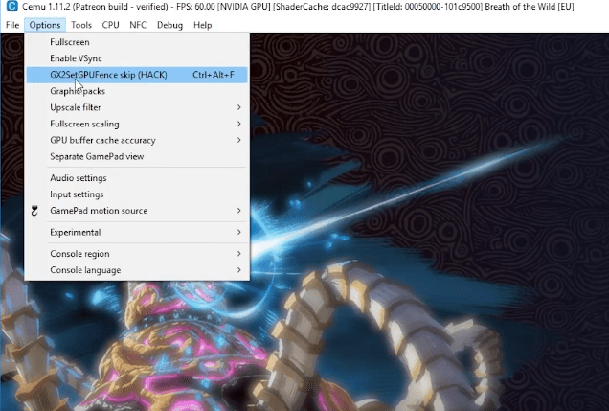Expand the Console language submenu
The image size is (609, 411).
tap(85, 270)
